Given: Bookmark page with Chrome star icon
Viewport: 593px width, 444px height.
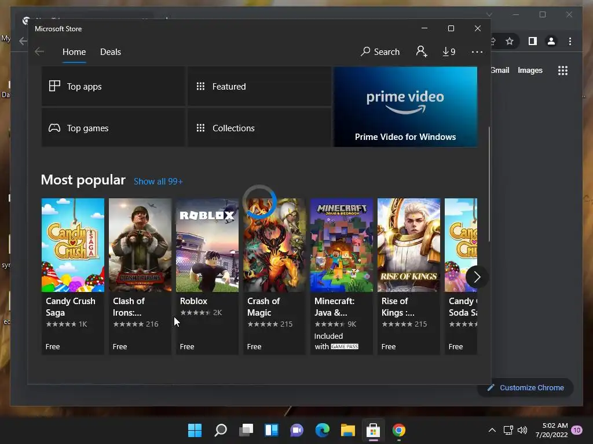Looking at the screenshot, I should coord(510,41).
